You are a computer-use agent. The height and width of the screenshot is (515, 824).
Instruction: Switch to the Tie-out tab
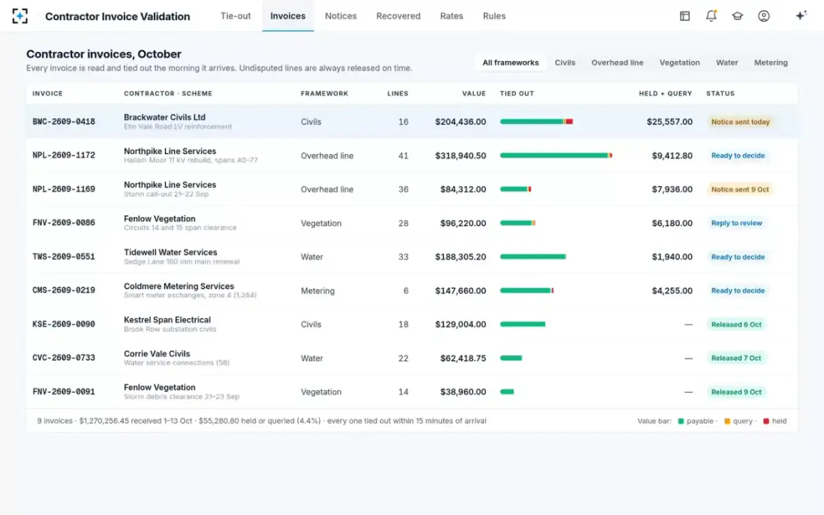[x=236, y=16]
